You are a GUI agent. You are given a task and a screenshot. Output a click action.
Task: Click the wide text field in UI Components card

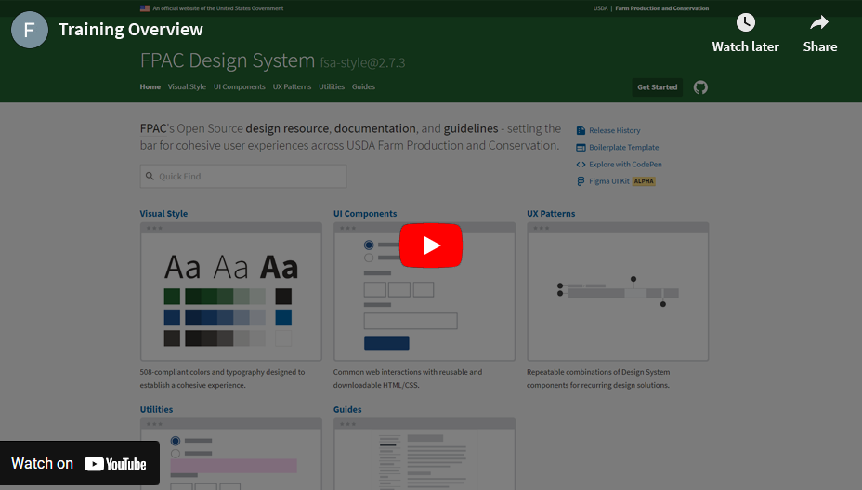pos(411,321)
